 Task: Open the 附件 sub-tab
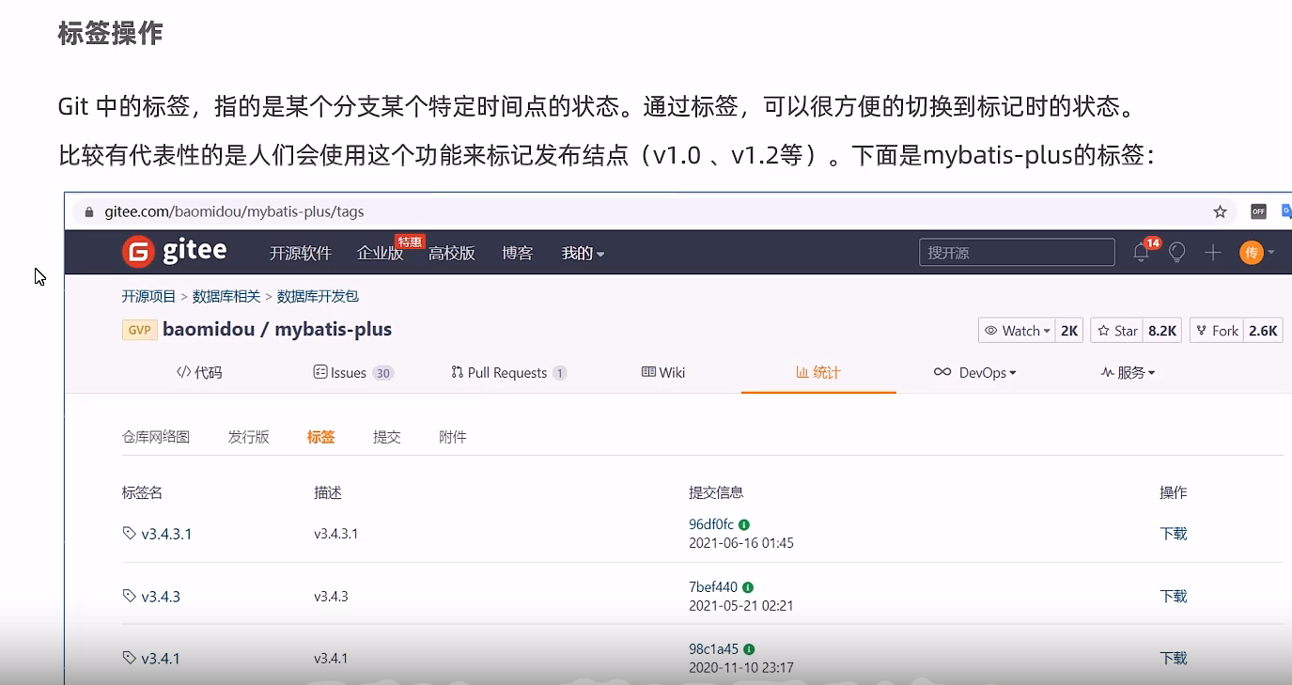(x=453, y=437)
